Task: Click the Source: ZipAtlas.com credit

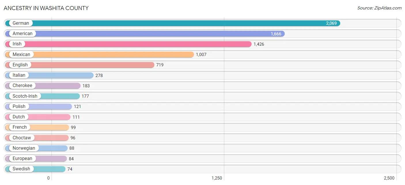Action: (x=379, y=8)
